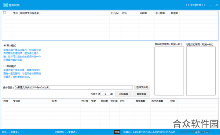Click the 处理后的画面 preview box

(x=201, y=71)
